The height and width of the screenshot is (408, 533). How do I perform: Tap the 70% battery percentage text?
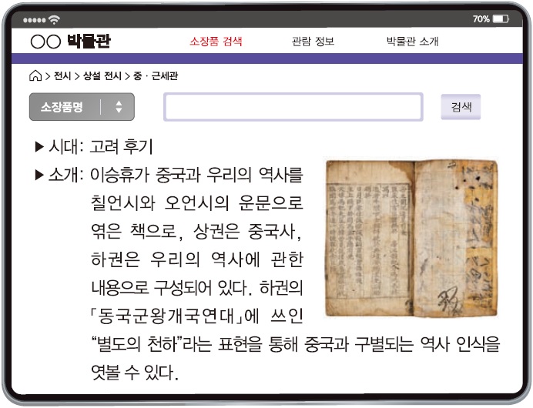coord(481,18)
